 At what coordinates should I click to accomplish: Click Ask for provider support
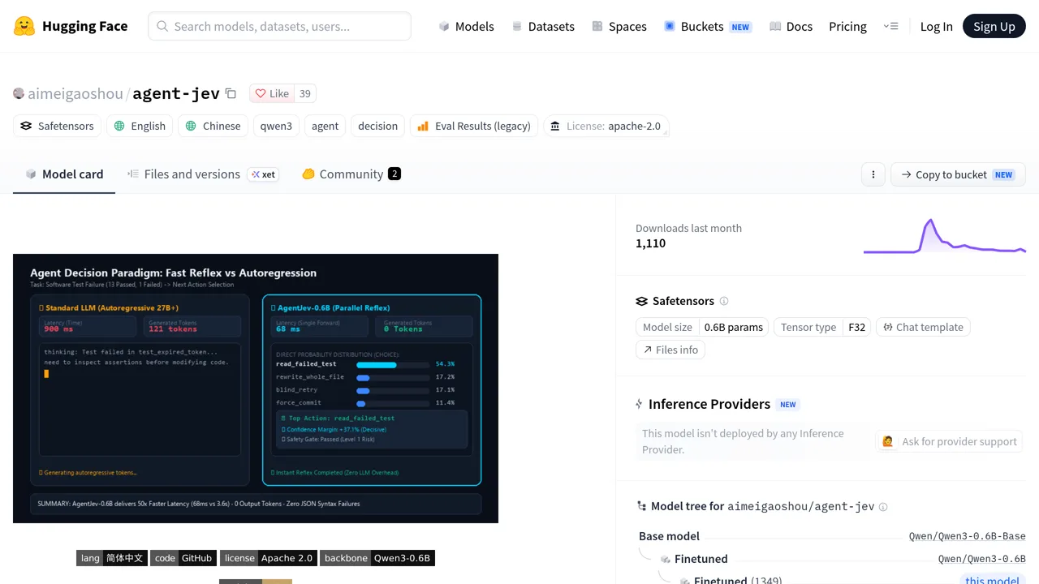(949, 441)
